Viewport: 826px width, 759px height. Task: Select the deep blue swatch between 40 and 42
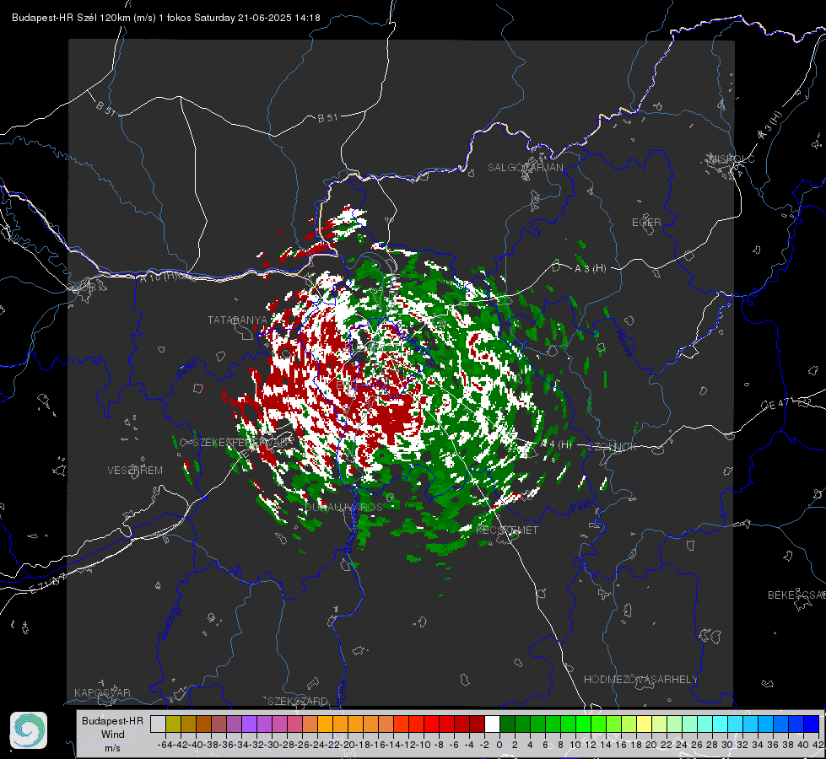812,724
